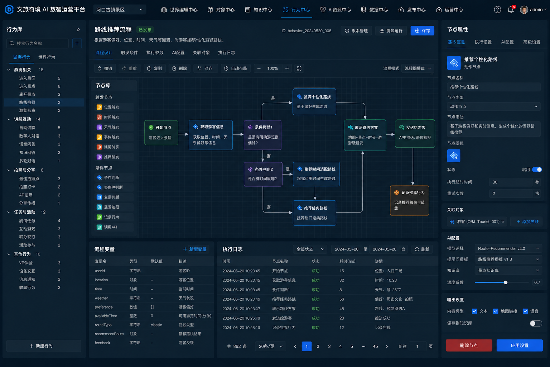The height and width of the screenshot is (367, 550).
Task: Click the notification bell icon
Action: pyautogui.click(x=511, y=10)
